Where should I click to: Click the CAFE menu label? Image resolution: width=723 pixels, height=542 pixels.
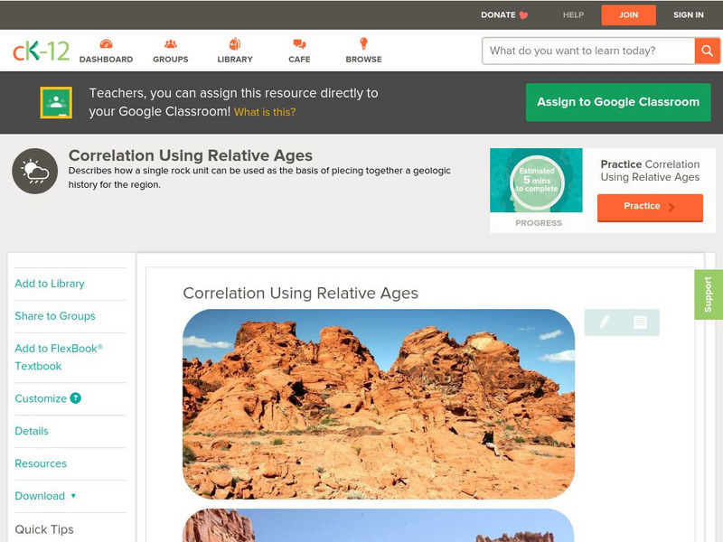pos(299,60)
